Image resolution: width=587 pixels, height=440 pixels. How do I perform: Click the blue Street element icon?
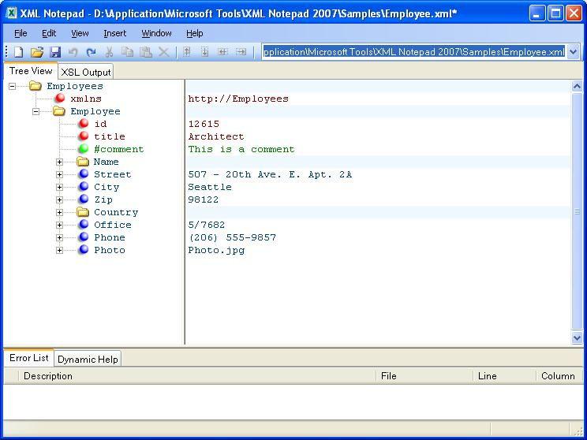click(84, 174)
